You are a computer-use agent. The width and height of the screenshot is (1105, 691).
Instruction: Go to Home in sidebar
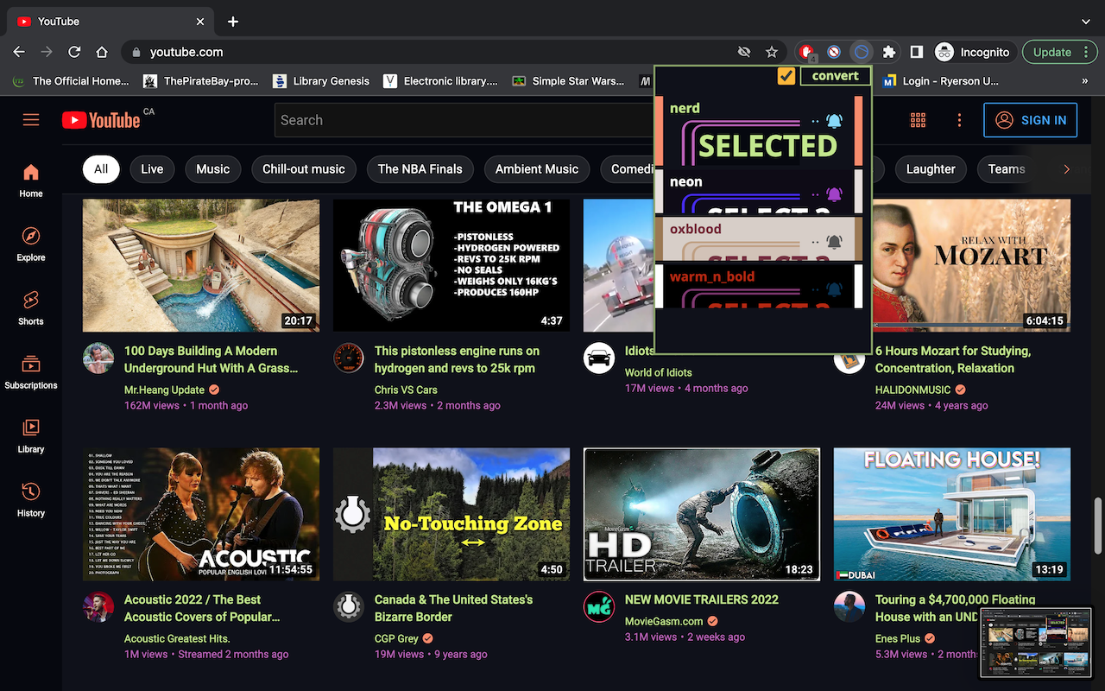tap(31, 180)
